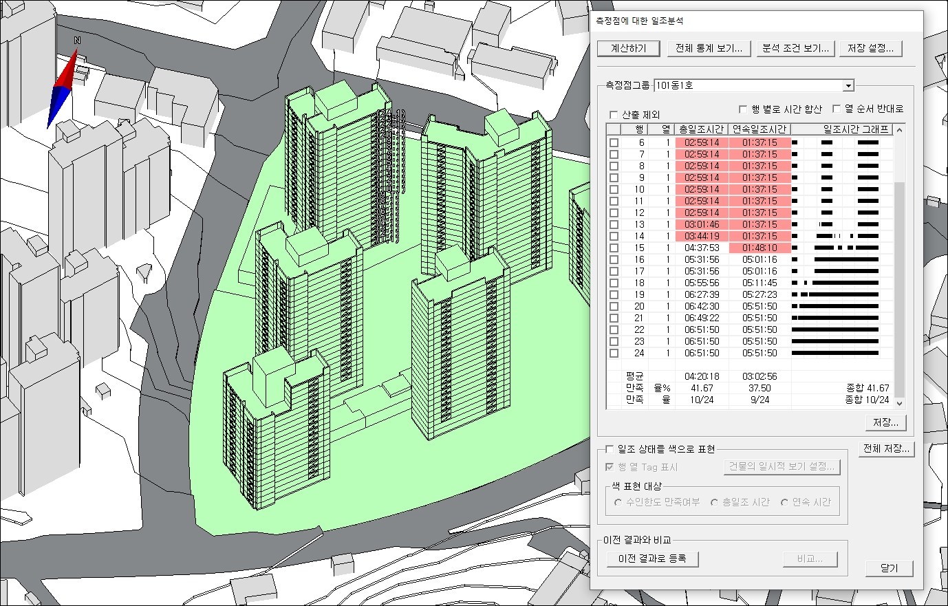Open 저장 설정 options
The width and height of the screenshot is (948, 606).
(x=870, y=48)
